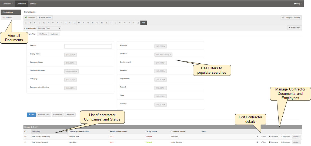
Task: Click the Clear Filter button
Action: [x=70, y=115]
